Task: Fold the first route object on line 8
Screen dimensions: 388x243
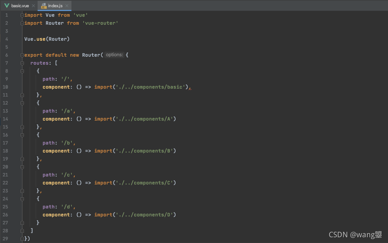Action: [22, 71]
